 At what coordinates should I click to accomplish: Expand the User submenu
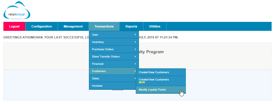[x=114, y=35]
